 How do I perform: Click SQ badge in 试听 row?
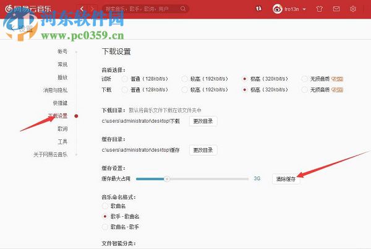pyautogui.click(x=337, y=79)
